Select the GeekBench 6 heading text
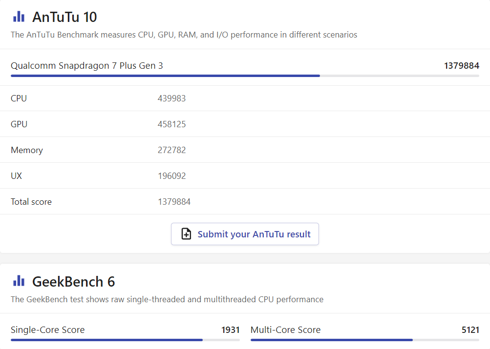This screenshot has height=349, width=490. pos(73,282)
